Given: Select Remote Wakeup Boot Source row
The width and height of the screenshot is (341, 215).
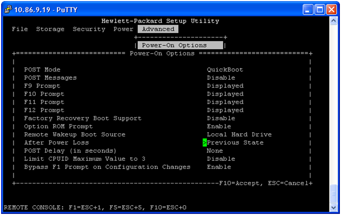Looking at the screenshot, I should 74,134.
